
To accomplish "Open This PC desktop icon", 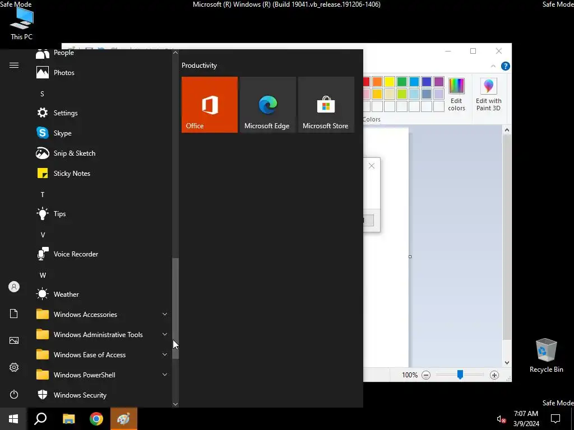I will 22,23.
